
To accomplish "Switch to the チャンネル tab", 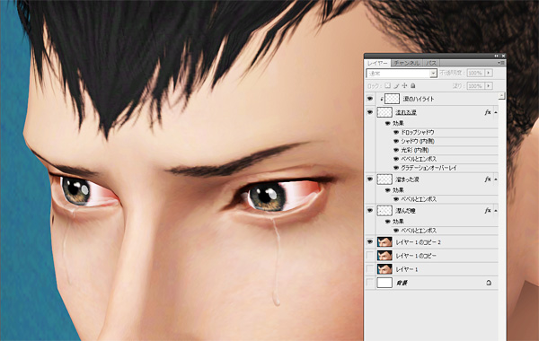I will (407, 63).
